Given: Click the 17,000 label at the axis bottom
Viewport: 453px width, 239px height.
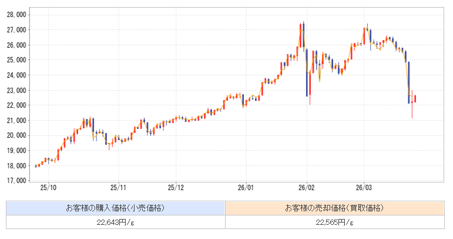Looking at the screenshot, I should point(15,181).
